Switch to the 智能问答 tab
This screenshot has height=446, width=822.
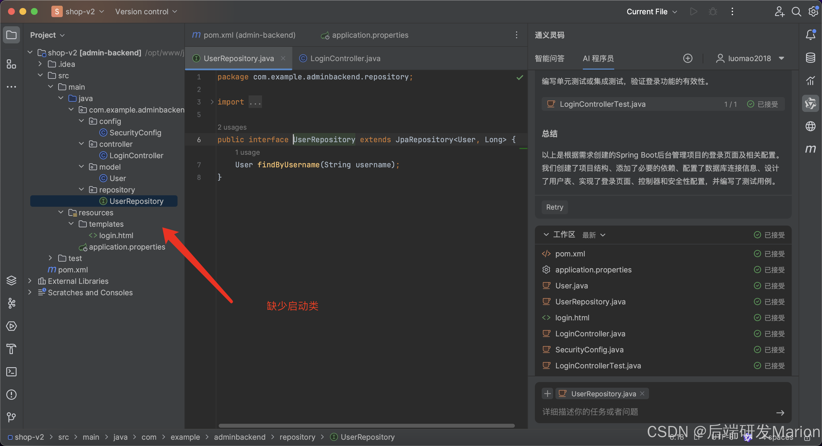[x=549, y=59]
